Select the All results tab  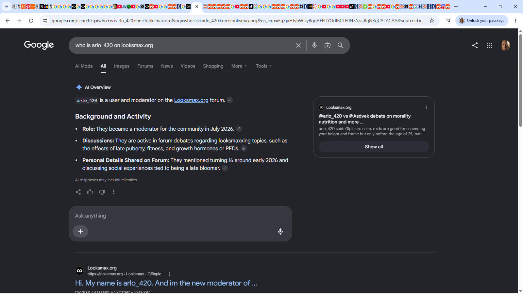click(103, 66)
